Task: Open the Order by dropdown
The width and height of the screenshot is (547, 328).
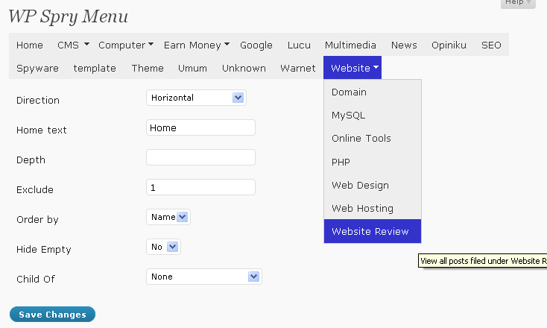Action: (x=168, y=217)
